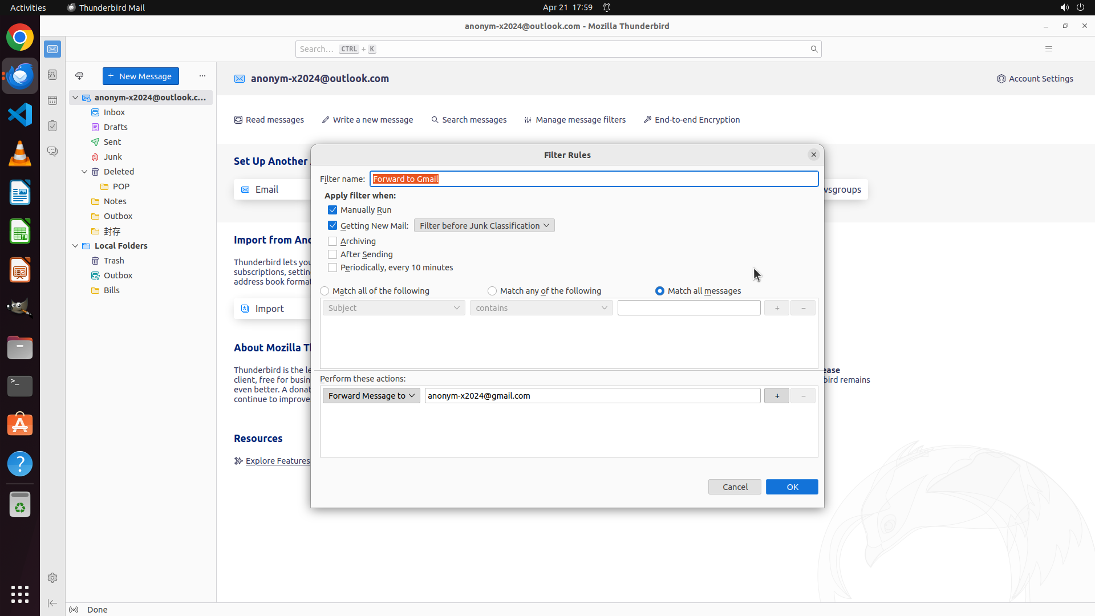Enable the Archiving checkbox
The height and width of the screenshot is (616, 1095).
332,241
